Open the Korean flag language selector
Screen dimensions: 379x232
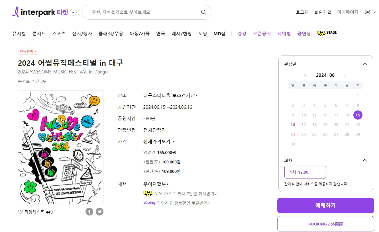coord(370,12)
